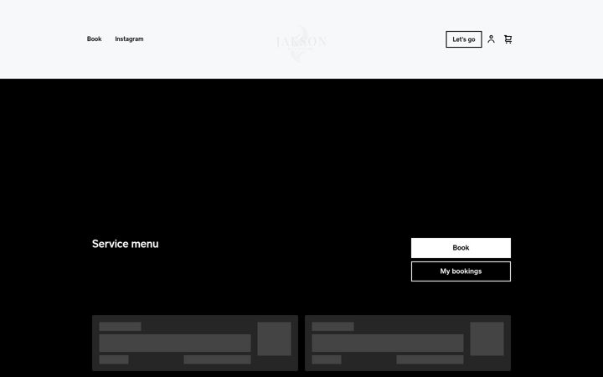The width and height of the screenshot is (603, 377).
Task: Click the Let's go button
Action: (x=464, y=39)
